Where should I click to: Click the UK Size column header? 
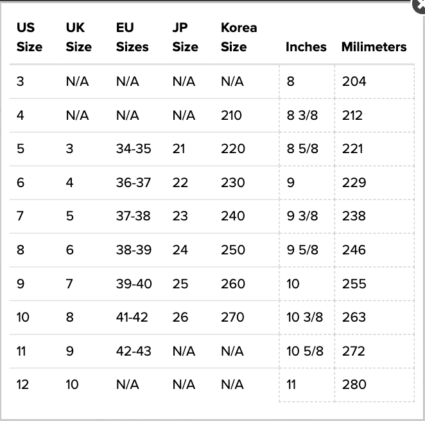pyautogui.click(x=78, y=37)
